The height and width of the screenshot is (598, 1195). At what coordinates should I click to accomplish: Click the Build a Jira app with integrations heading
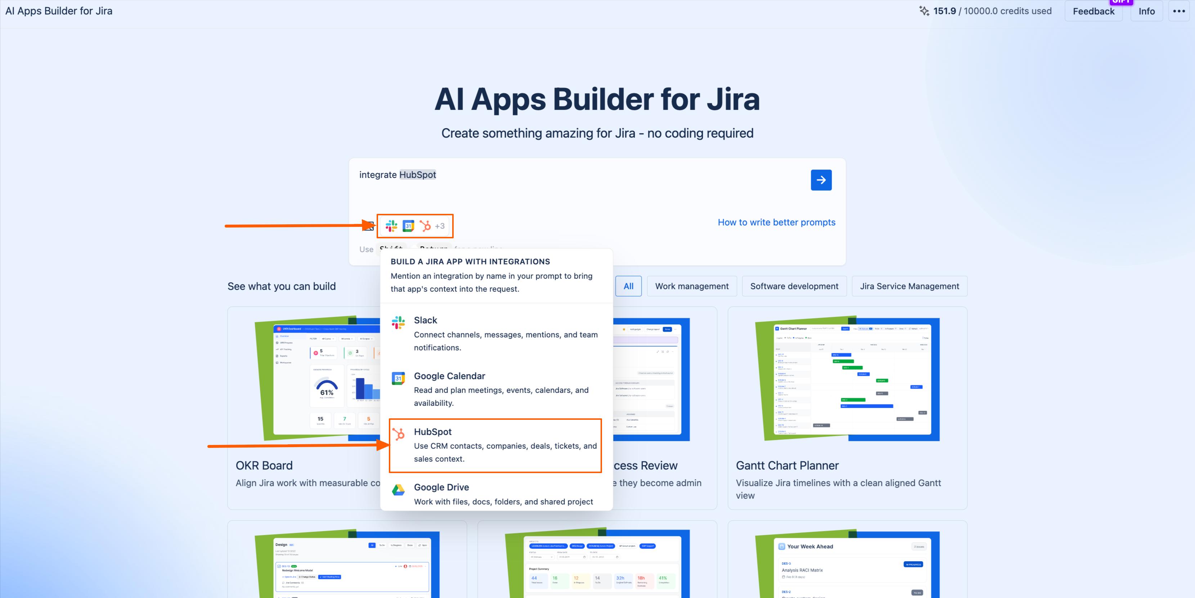coord(470,261)
